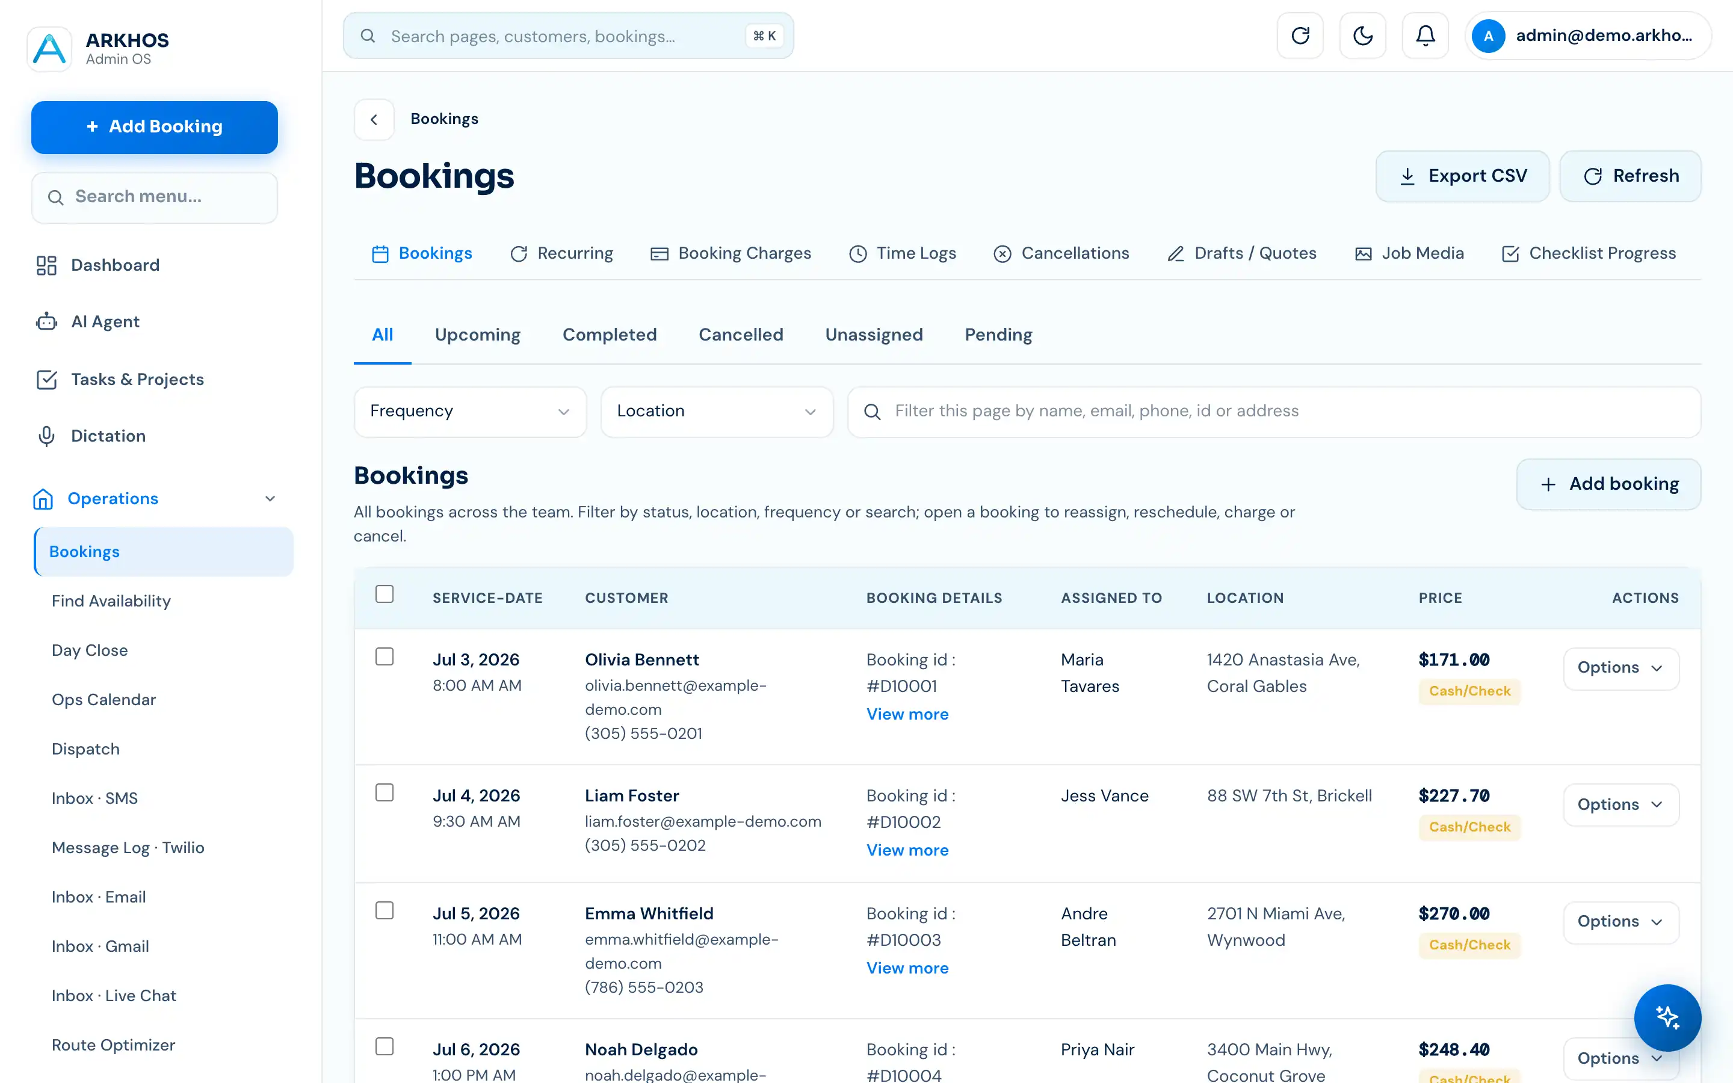
Task: Open notifications with the bell icon
Action: point(1425,36)
